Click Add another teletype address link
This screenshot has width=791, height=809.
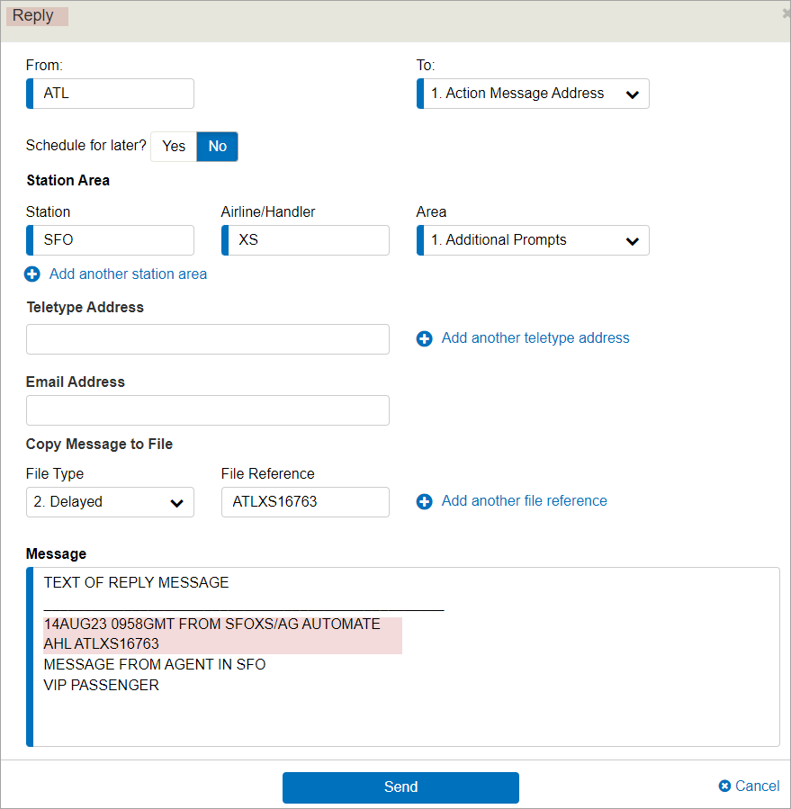pos(535,338)
